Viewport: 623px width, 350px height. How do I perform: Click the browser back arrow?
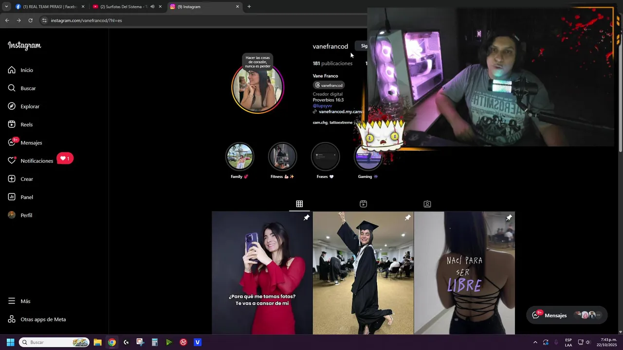(7, 20)
